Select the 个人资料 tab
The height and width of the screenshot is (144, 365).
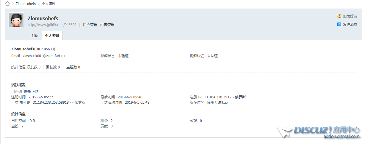[52, 36]
